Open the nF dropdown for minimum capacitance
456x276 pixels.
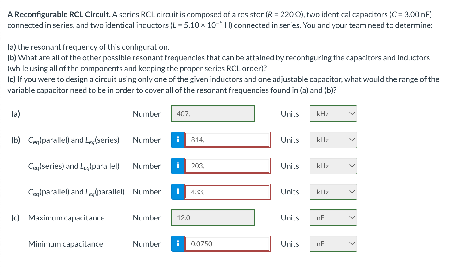pos(333,244)
